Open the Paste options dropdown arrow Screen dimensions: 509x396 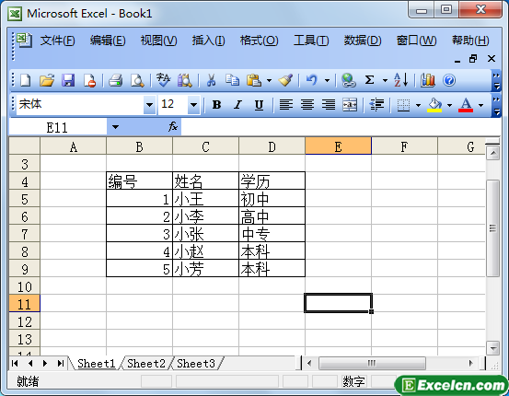click(x=269, y=80)
